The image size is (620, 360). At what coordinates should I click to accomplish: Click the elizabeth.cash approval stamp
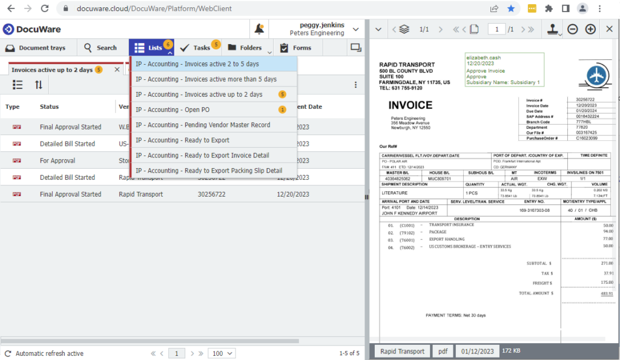[504, 70]
